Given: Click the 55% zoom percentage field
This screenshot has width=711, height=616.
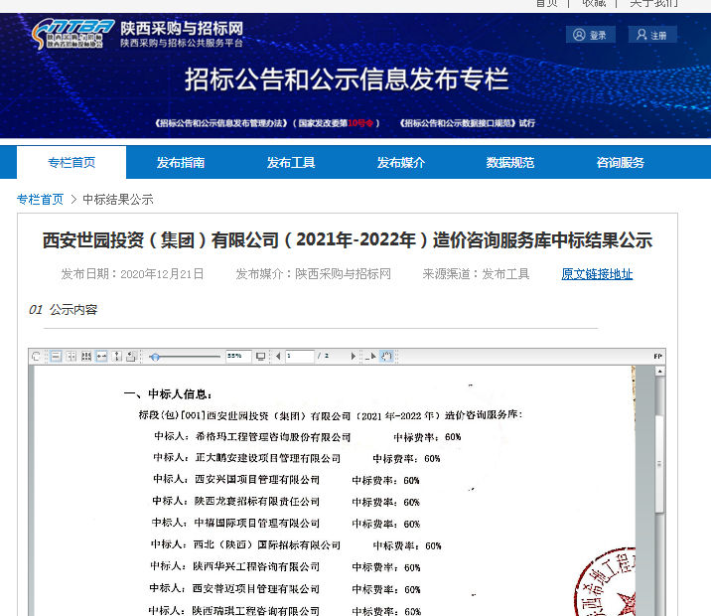Looking at the screenshot, I should pyautogui.click(x=237, y=356).
